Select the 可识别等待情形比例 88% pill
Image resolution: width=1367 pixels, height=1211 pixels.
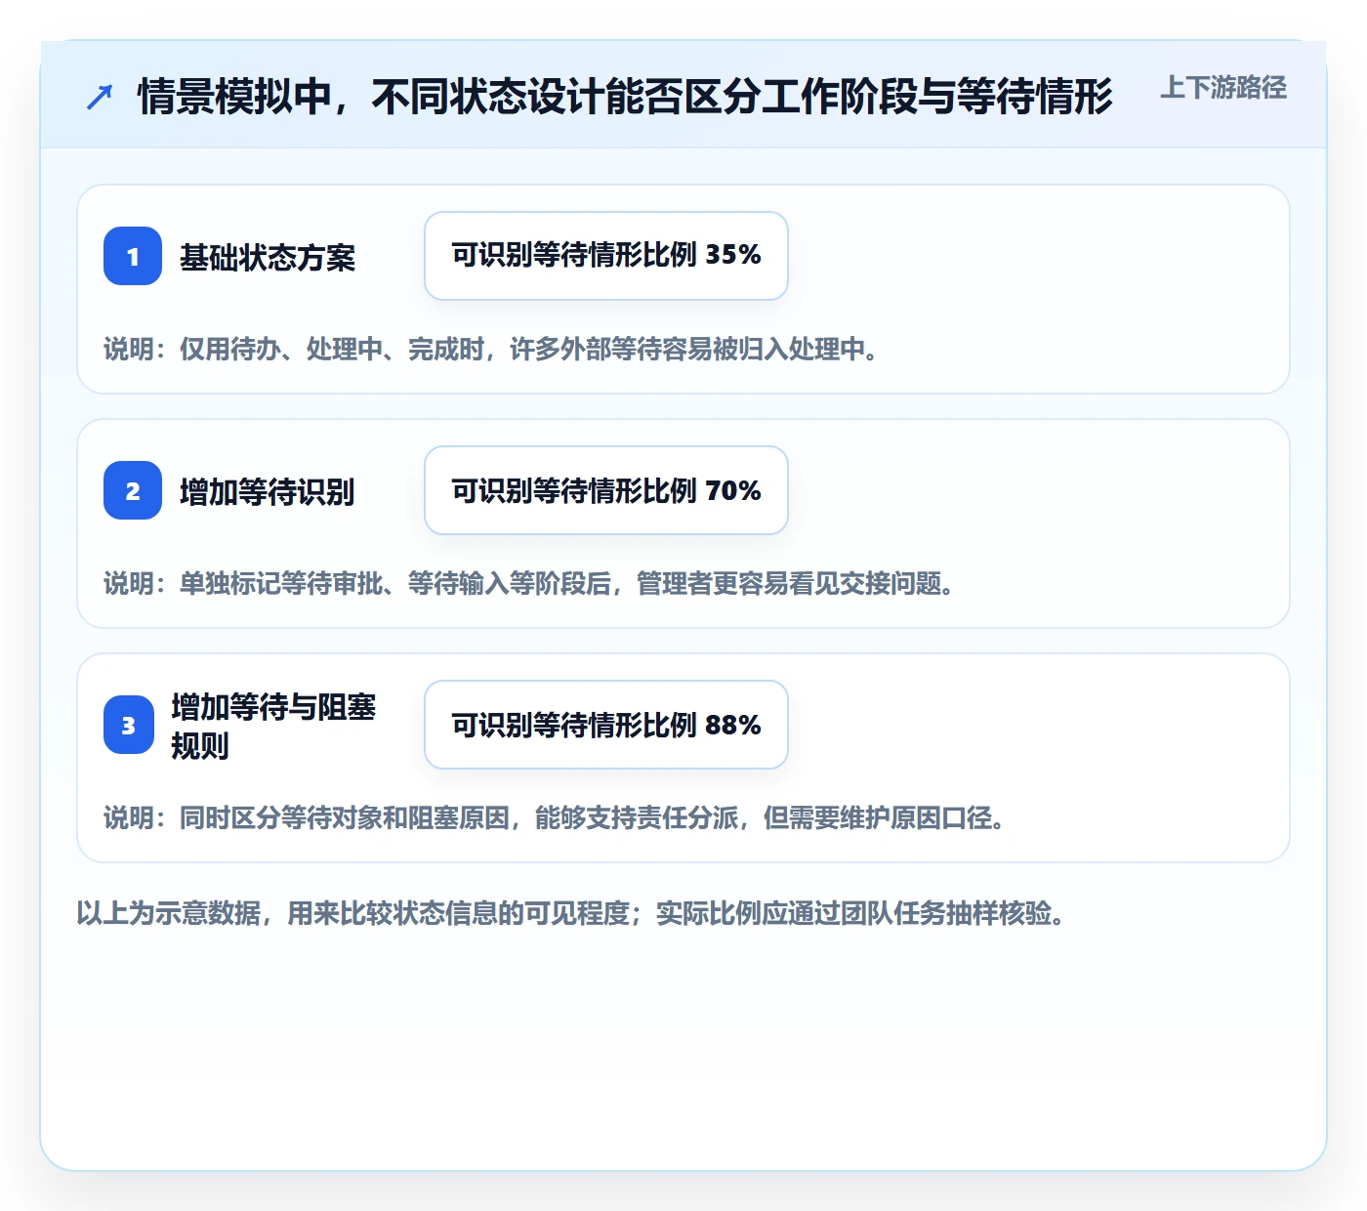(606, 725)
